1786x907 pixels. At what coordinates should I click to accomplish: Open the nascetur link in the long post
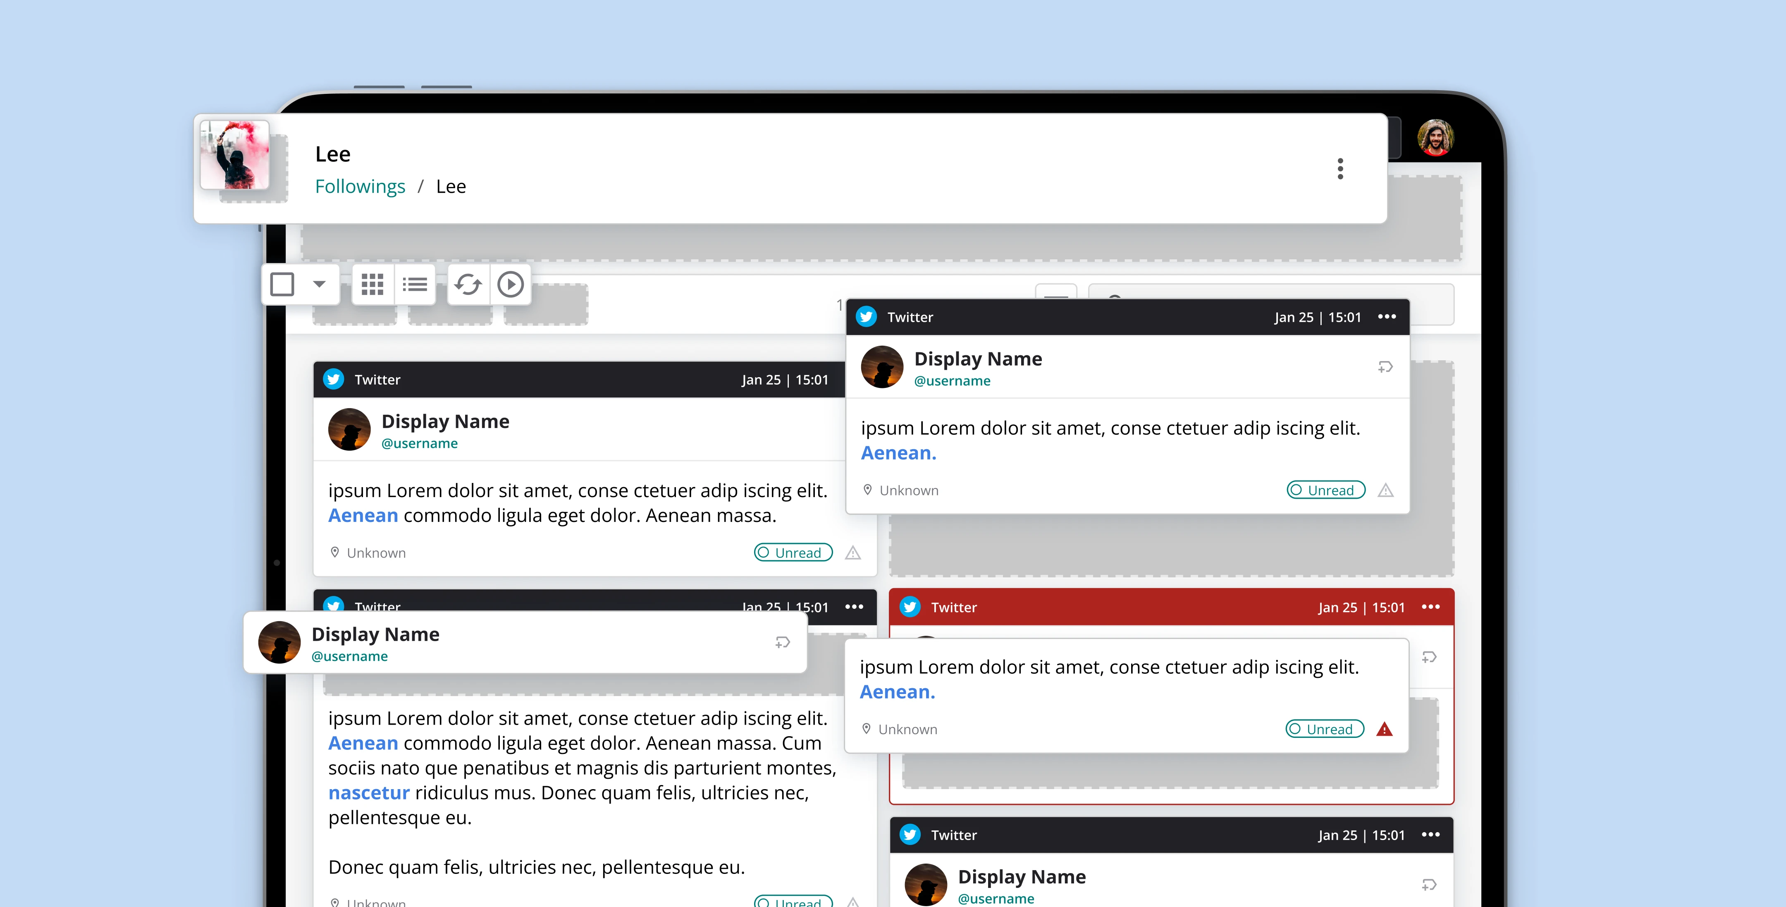(x=369, y=792)
